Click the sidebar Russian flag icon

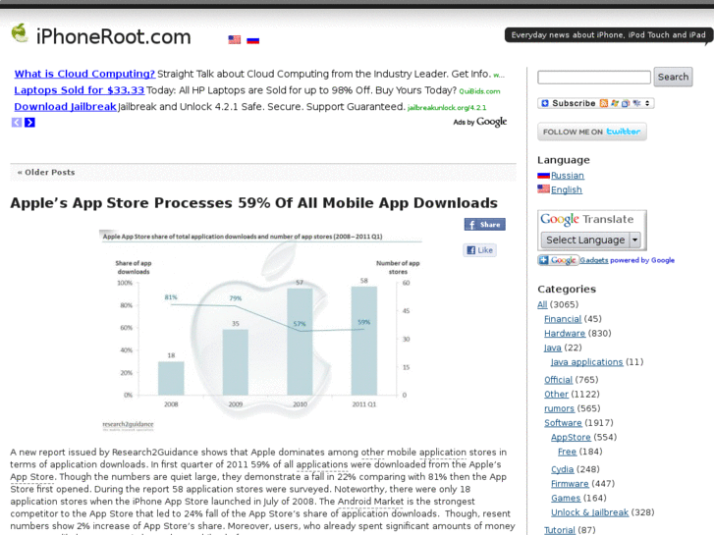coord(543,176)
